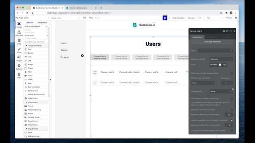Viewport: 255px width, 143px height.
Task: Open the Roundness value dropdown
Action: point(227,83)
